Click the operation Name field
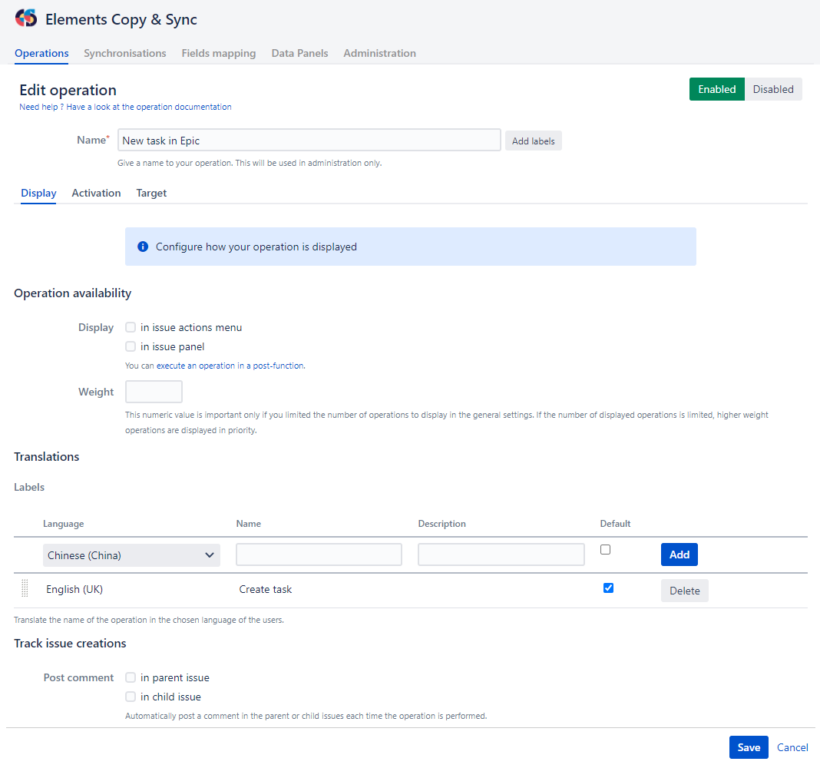This screenshot has width=820, height=778. 309,140
